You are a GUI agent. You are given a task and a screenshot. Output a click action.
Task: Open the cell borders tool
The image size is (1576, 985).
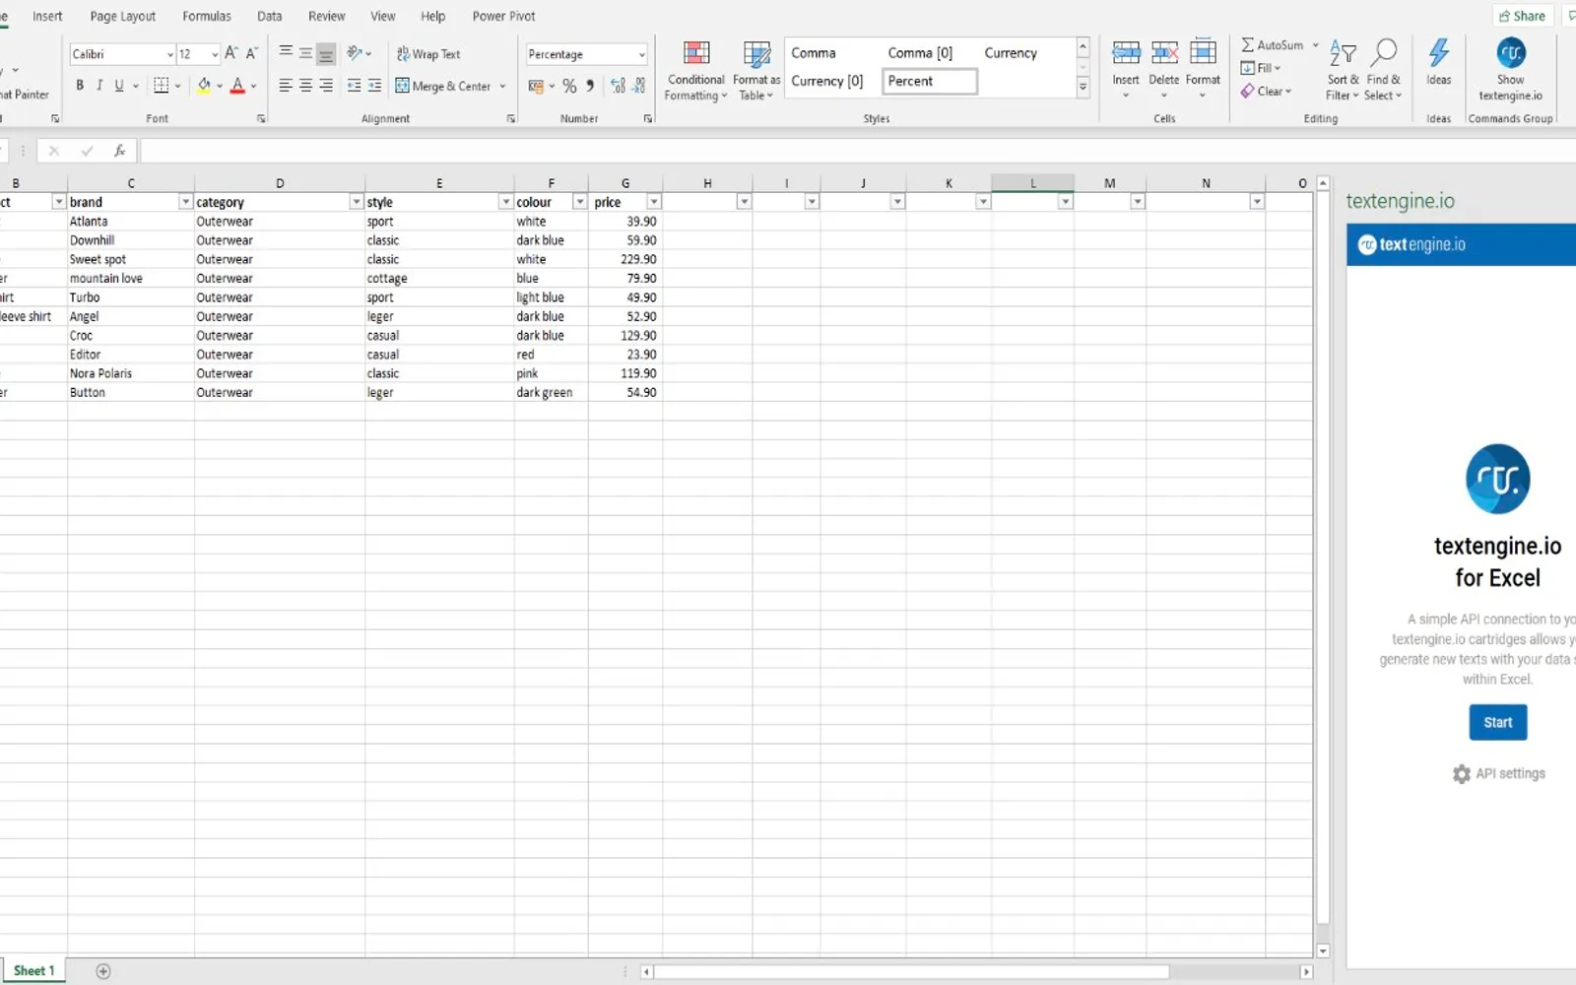tap(162, 86)
